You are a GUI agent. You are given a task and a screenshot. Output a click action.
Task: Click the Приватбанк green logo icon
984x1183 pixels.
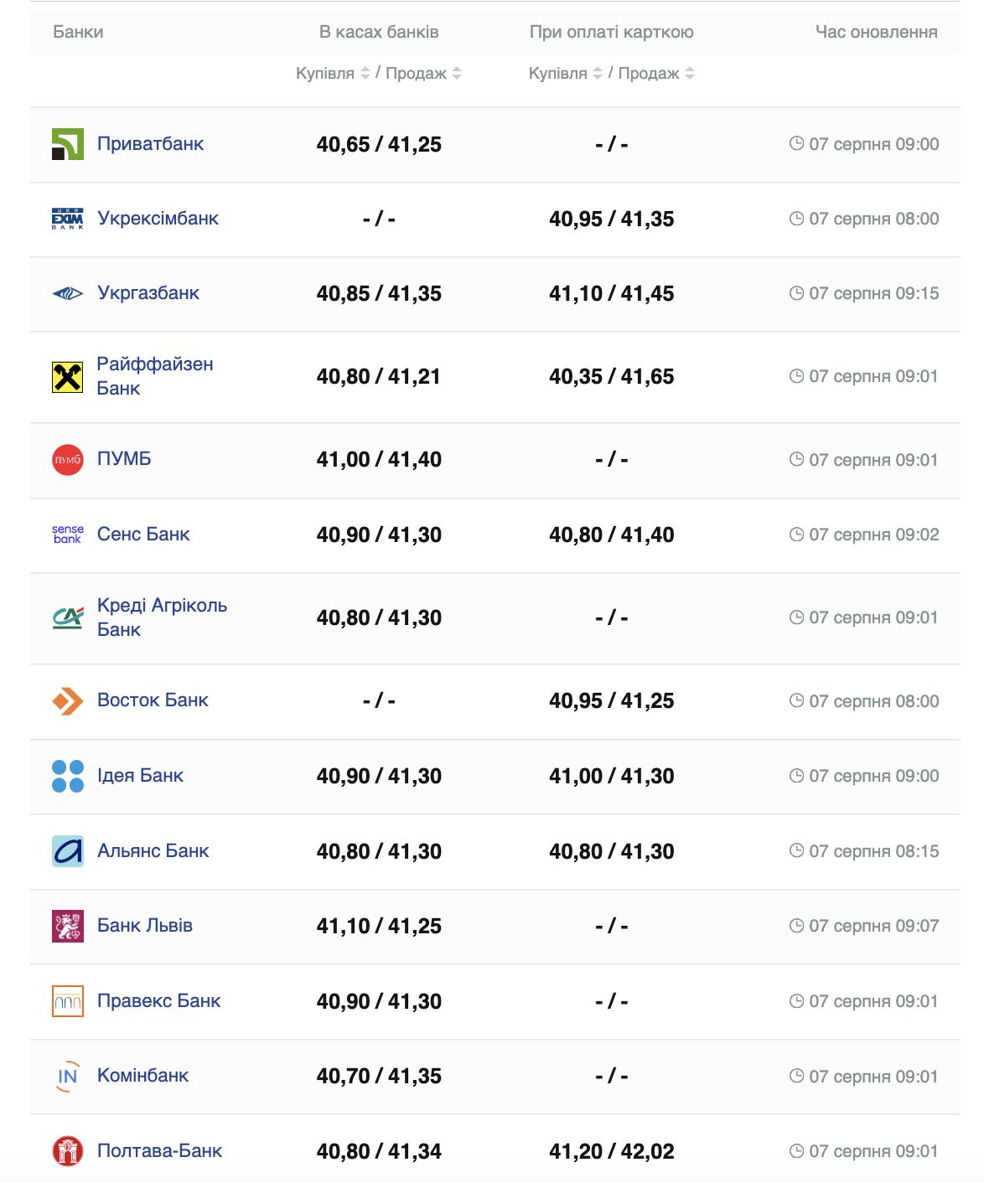(67, 144)
